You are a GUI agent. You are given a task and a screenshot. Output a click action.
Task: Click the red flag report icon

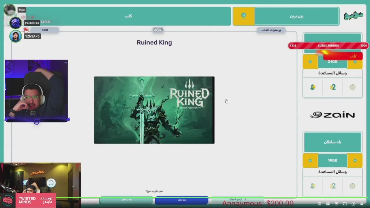click(26, 30)
